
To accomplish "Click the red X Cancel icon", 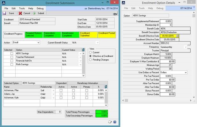I will pos(20,13).
